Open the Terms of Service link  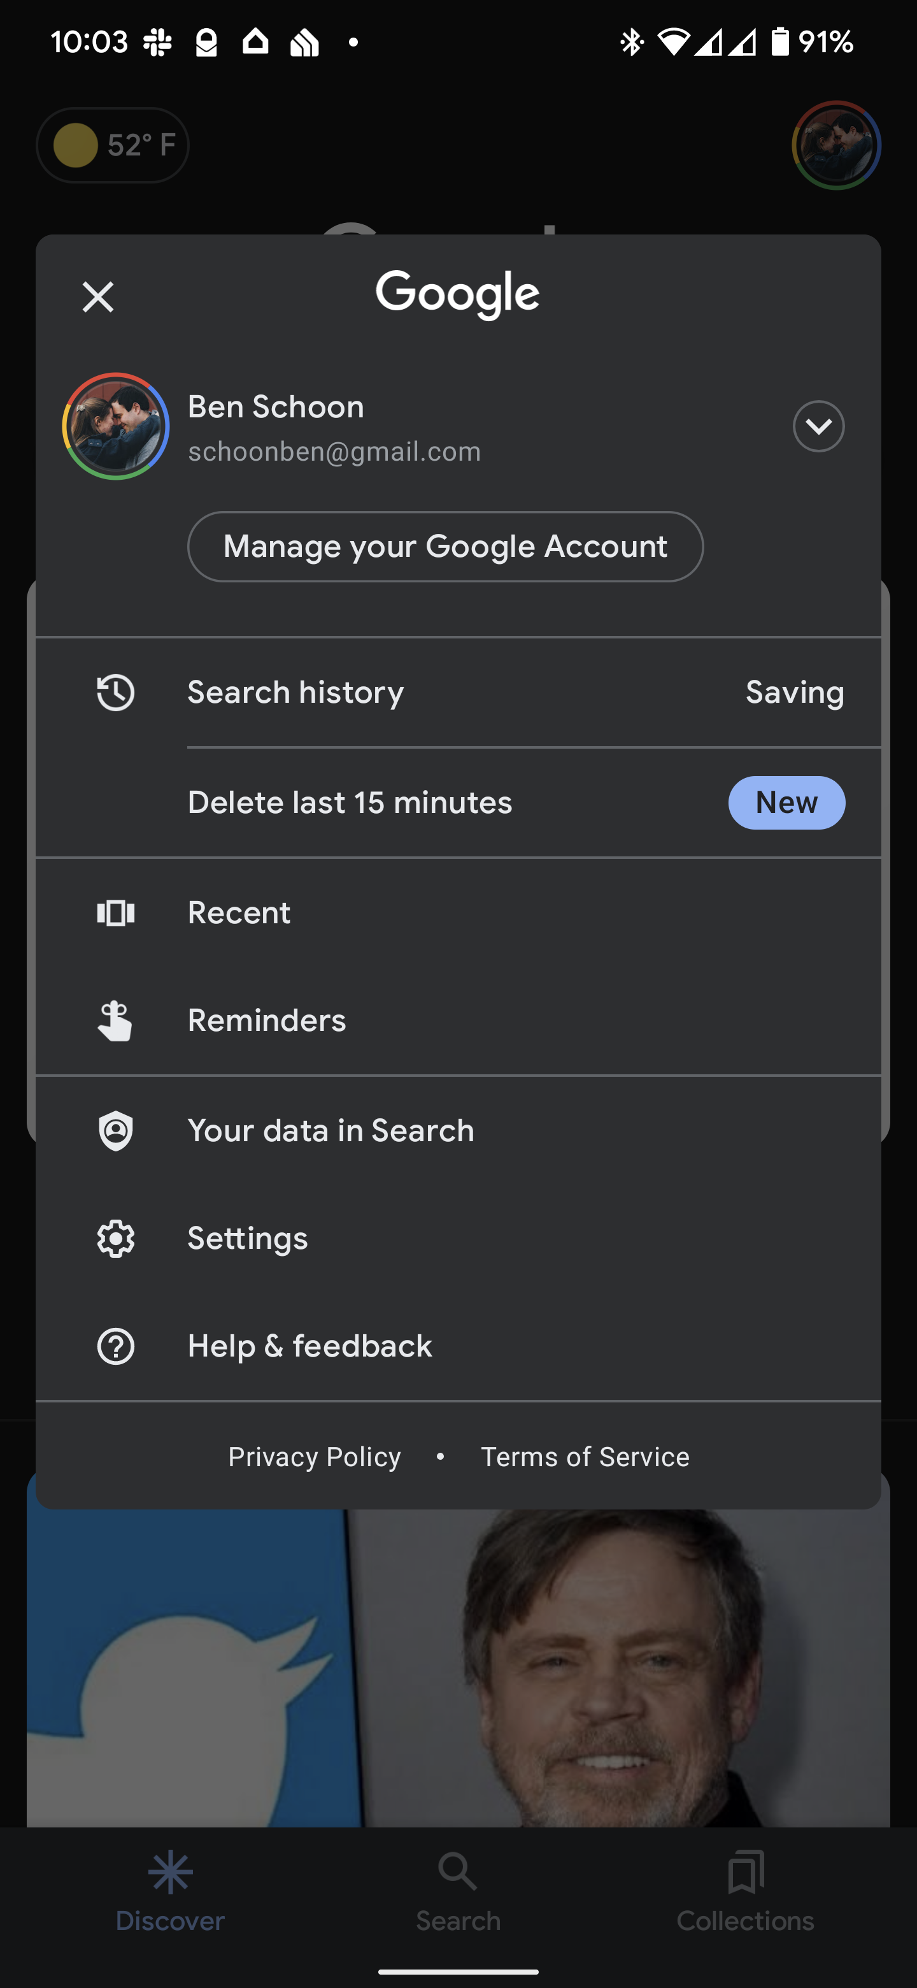point(585,1457)
